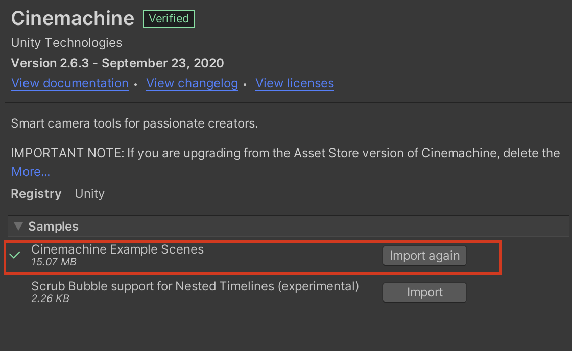Click the Version 2.6.3 release date text
Image resolution: width=572 pixels, height=351 pixels.
[117, 63]
